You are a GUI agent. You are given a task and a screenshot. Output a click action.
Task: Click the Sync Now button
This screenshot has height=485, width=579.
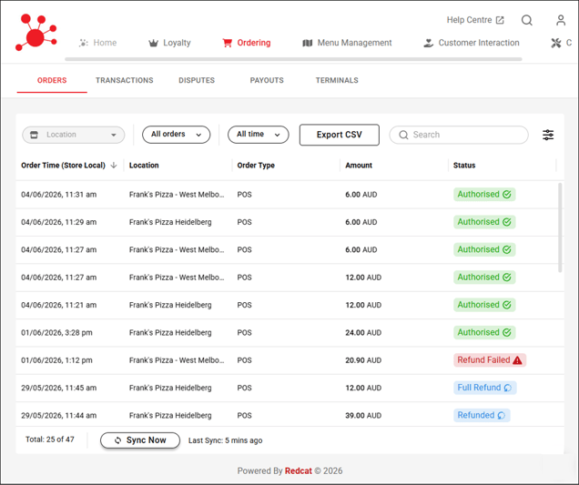pos(140,440)
